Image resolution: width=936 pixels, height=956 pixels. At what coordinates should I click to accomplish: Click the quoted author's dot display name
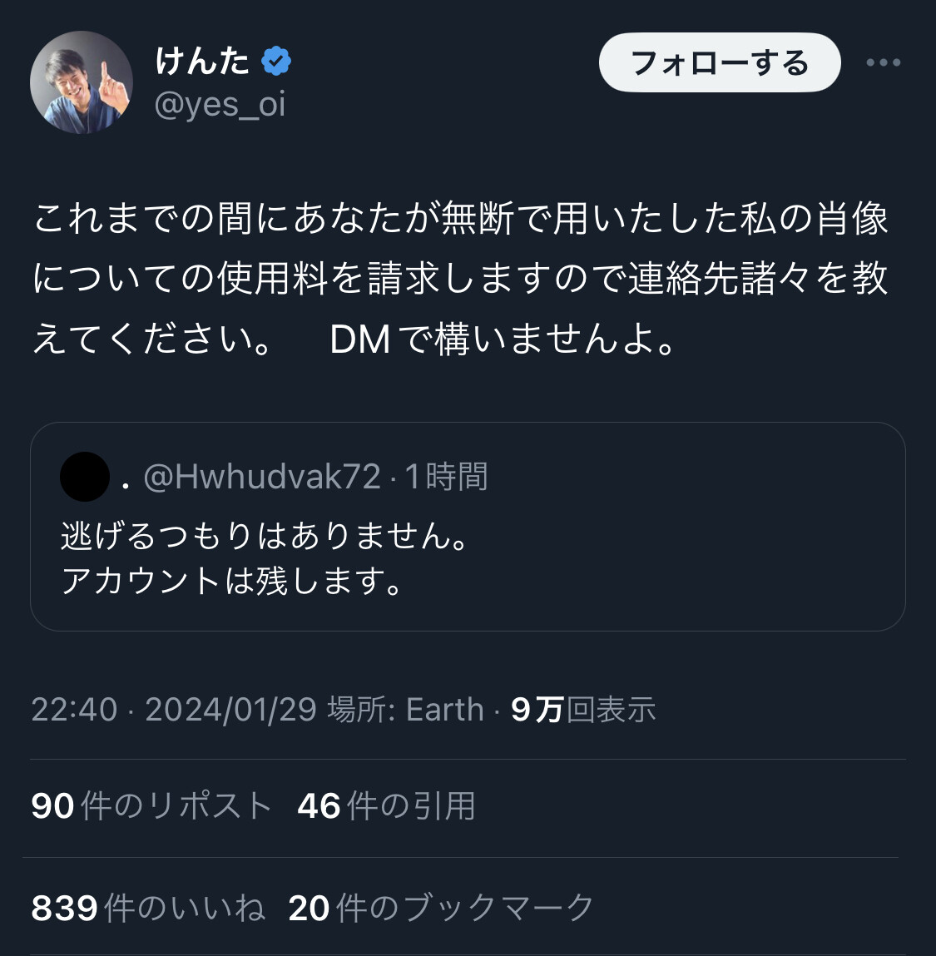click(125, 481)
